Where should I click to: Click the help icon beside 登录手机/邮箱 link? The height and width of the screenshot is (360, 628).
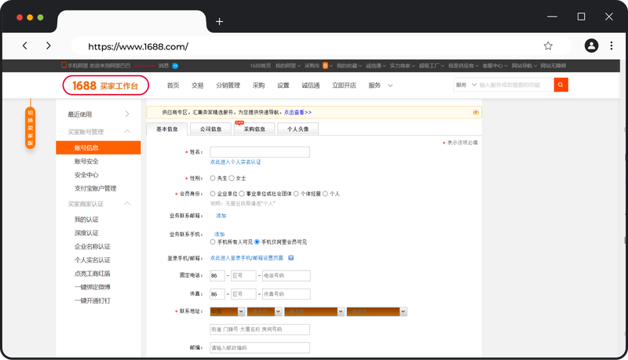(290, 257)
